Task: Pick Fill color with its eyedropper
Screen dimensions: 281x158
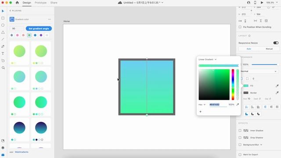Action: click(x=277, y=86)
